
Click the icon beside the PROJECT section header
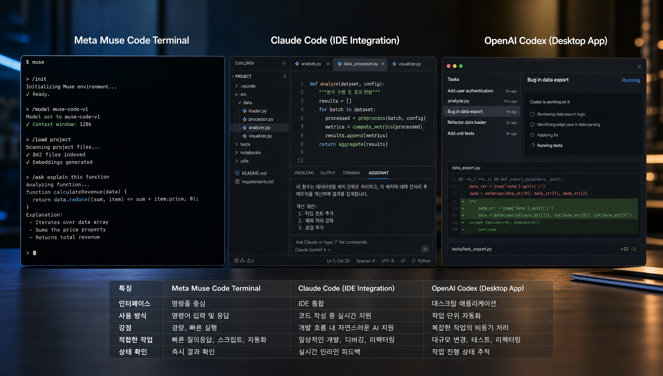(x=285, y=76)
